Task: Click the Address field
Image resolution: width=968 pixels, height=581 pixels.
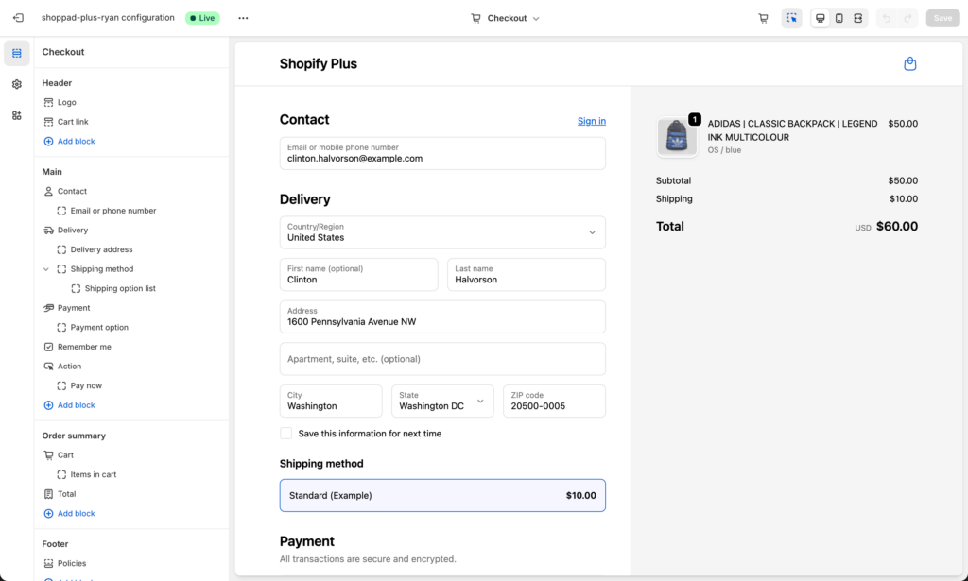Action: tap(442, 316)
